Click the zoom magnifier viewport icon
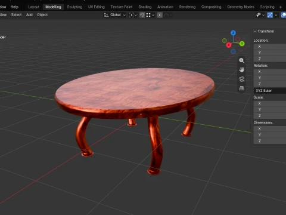The image size is (286, 215). click(x=241, y=60)
